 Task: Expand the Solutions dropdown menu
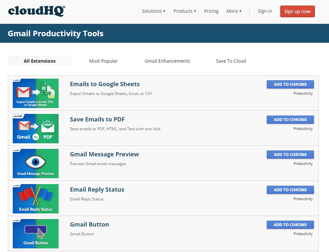[x=154, y=11]
